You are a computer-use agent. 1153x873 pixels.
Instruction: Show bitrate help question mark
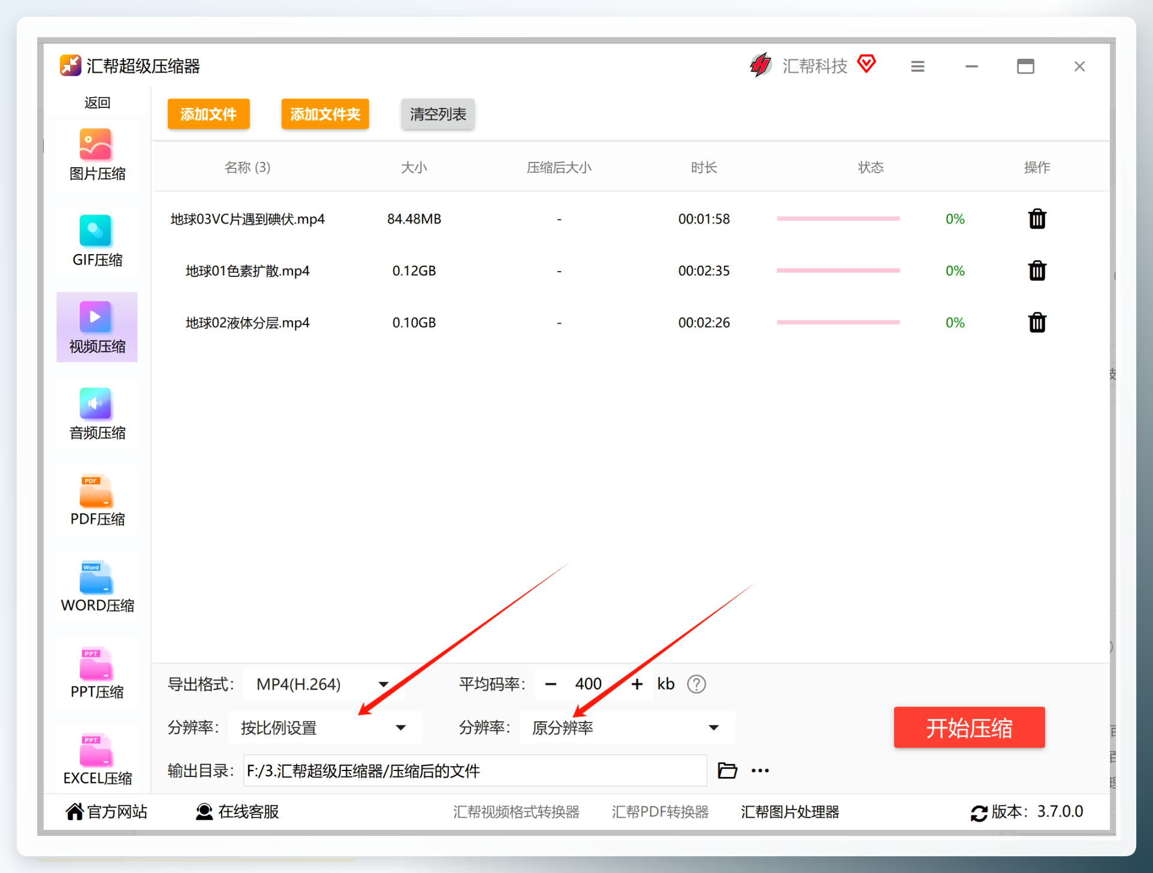[696, 684]
